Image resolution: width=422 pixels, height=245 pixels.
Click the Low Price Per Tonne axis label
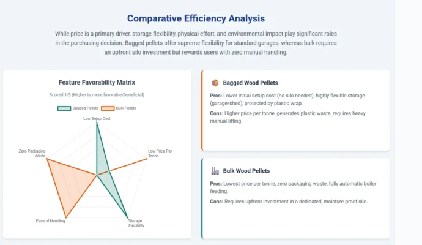click(160, 154)
